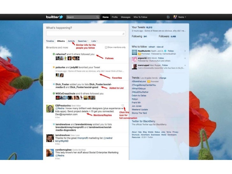
Task: Open the Advertisers footer link
Action: point(145,135)
